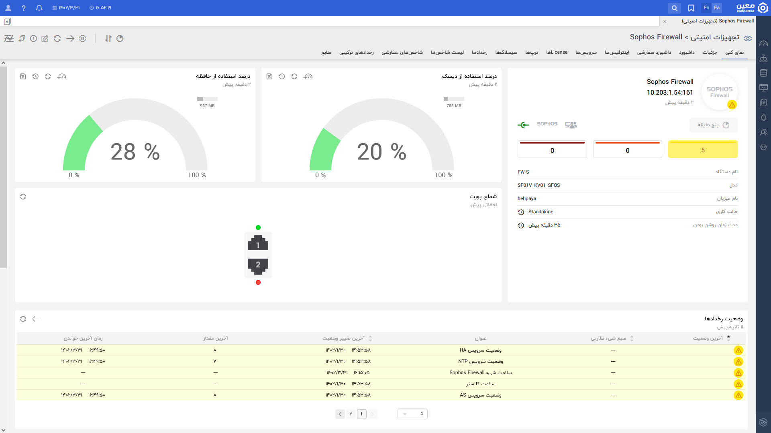The width and height of the screenshot is (771, 433).
Task: Click port 1 in port view
Action: pyautogui.click(x=258, y=243)
